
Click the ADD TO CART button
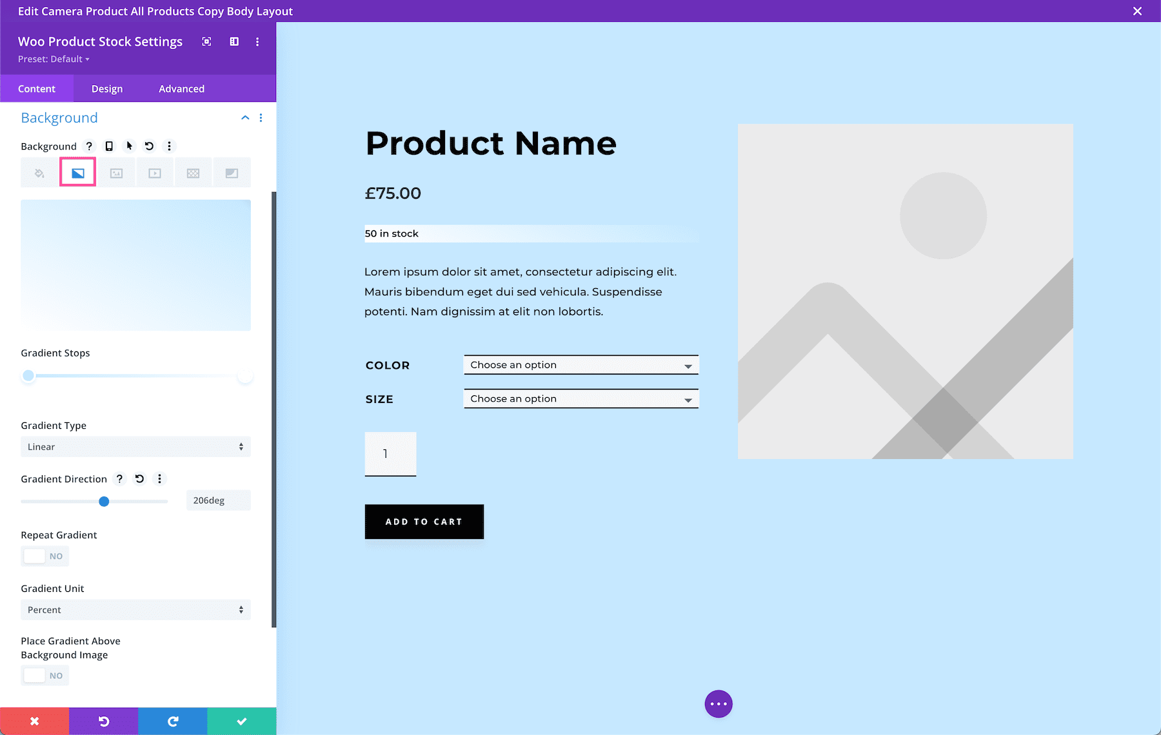(424, 521)
